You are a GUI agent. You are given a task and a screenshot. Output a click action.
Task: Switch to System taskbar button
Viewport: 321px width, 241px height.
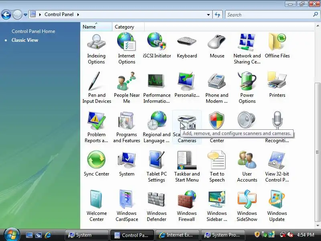click(87, 235)
